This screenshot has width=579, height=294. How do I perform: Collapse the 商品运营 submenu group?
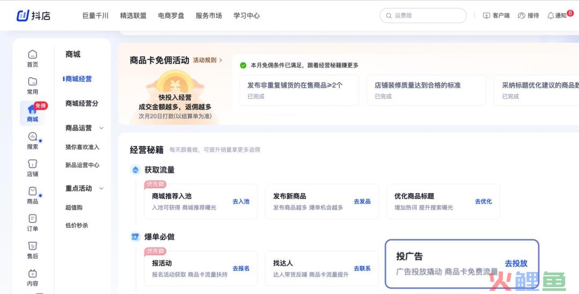pos(101,128)
